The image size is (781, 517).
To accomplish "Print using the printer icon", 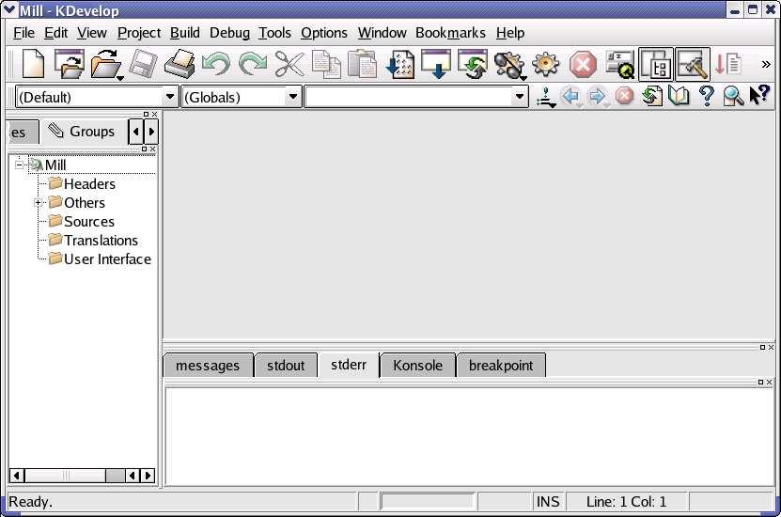I will (180, 64).
